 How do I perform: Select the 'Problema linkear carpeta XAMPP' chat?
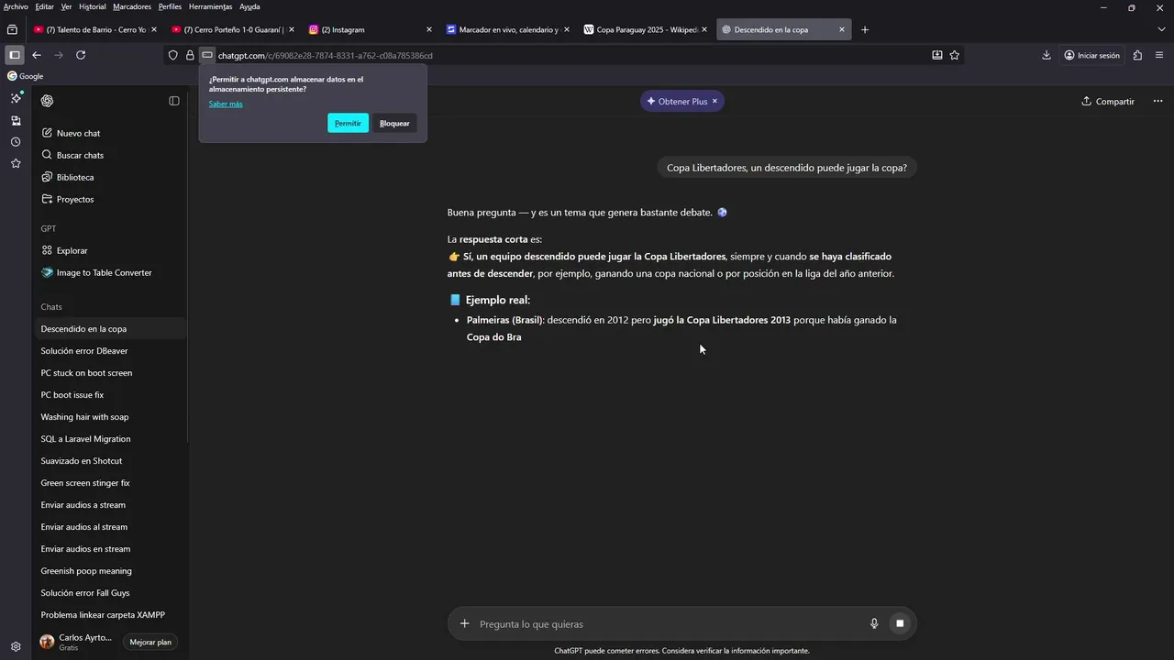point(110,615)
